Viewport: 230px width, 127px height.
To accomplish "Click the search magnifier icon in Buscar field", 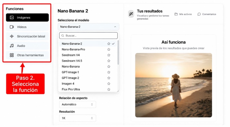I will click(x=63, y=36).
